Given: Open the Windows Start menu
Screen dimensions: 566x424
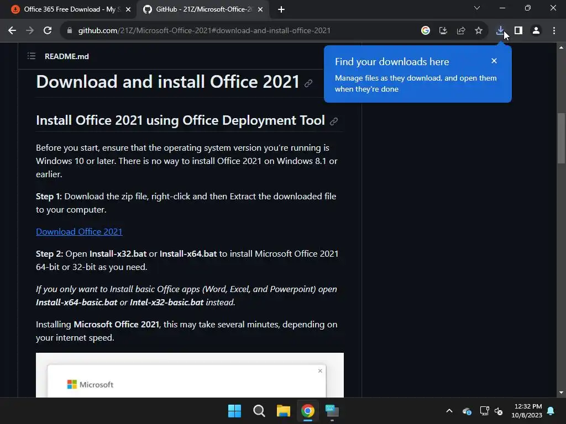Looking at the screenshot, I should coord(234,411).
